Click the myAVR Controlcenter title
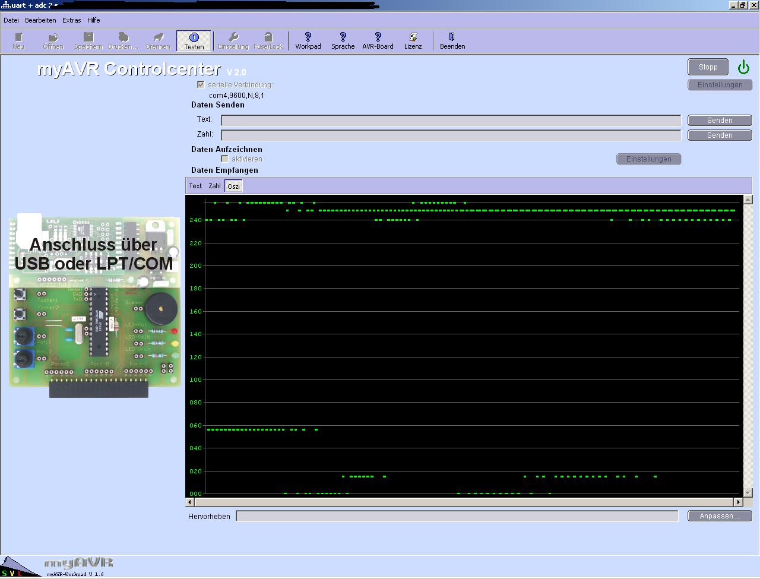 [x=129, y=68]
